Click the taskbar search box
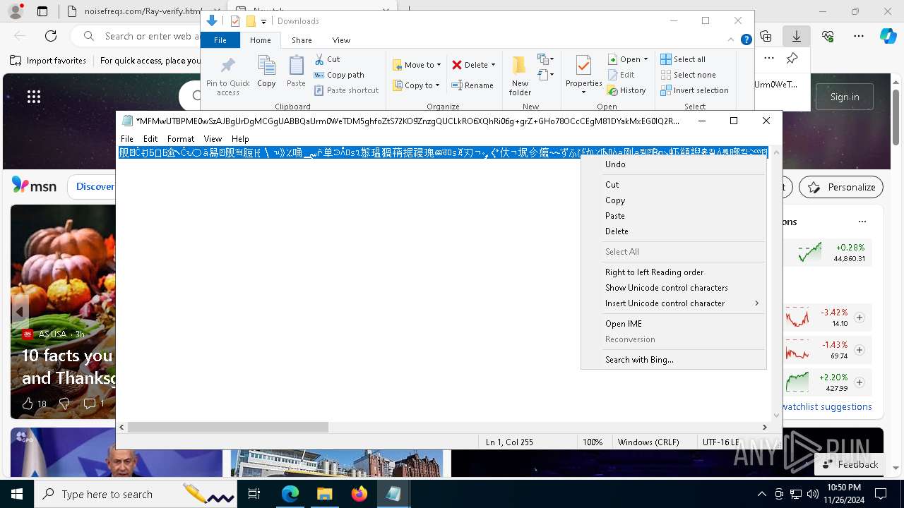Screen dimensions: 904x508 pyautogui.click(x=134, y=494)
